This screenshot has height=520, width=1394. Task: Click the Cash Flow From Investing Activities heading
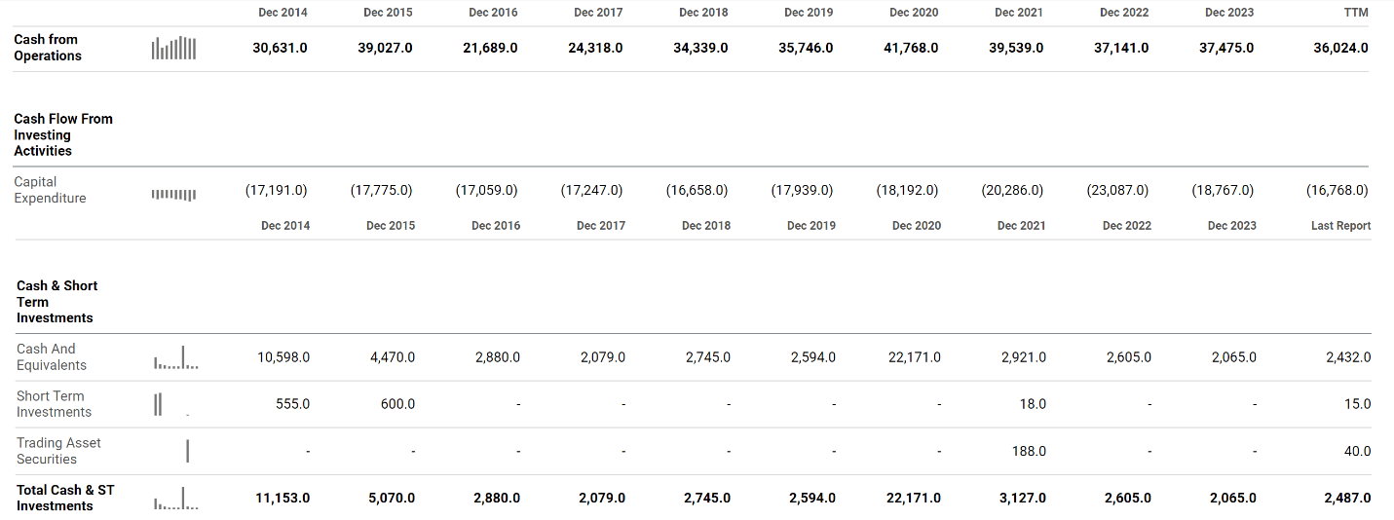click(x=63, y=134)
